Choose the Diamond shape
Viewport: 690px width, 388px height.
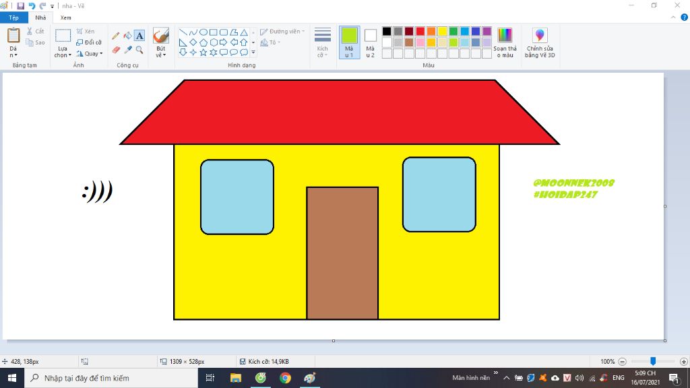click(x=193, y=42)
